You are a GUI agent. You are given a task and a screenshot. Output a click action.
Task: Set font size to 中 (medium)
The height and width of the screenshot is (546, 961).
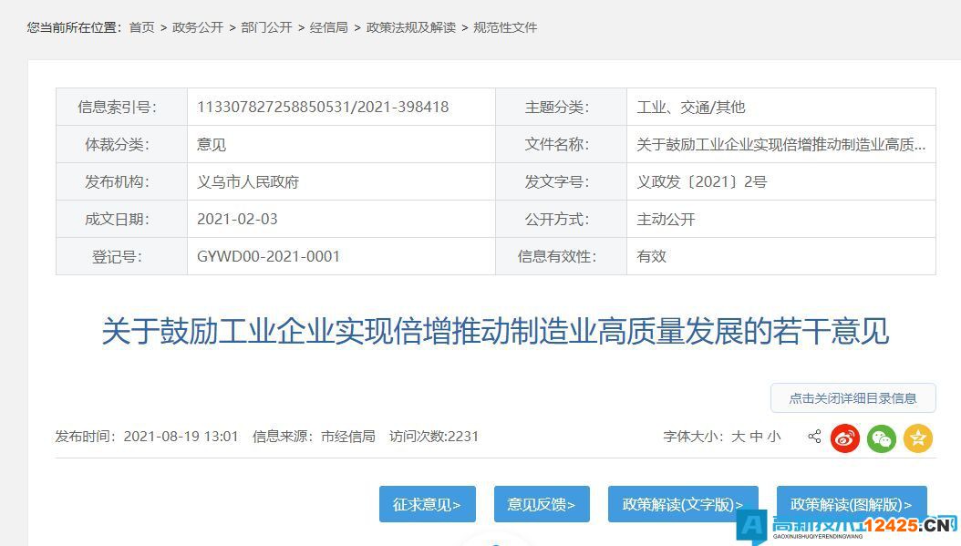757,437
